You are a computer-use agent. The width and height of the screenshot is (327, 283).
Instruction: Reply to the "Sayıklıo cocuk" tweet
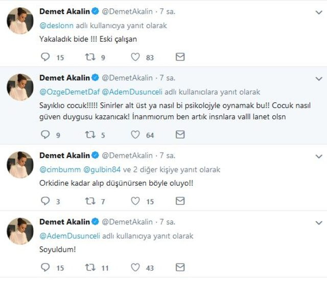click(x=45, y=135)
